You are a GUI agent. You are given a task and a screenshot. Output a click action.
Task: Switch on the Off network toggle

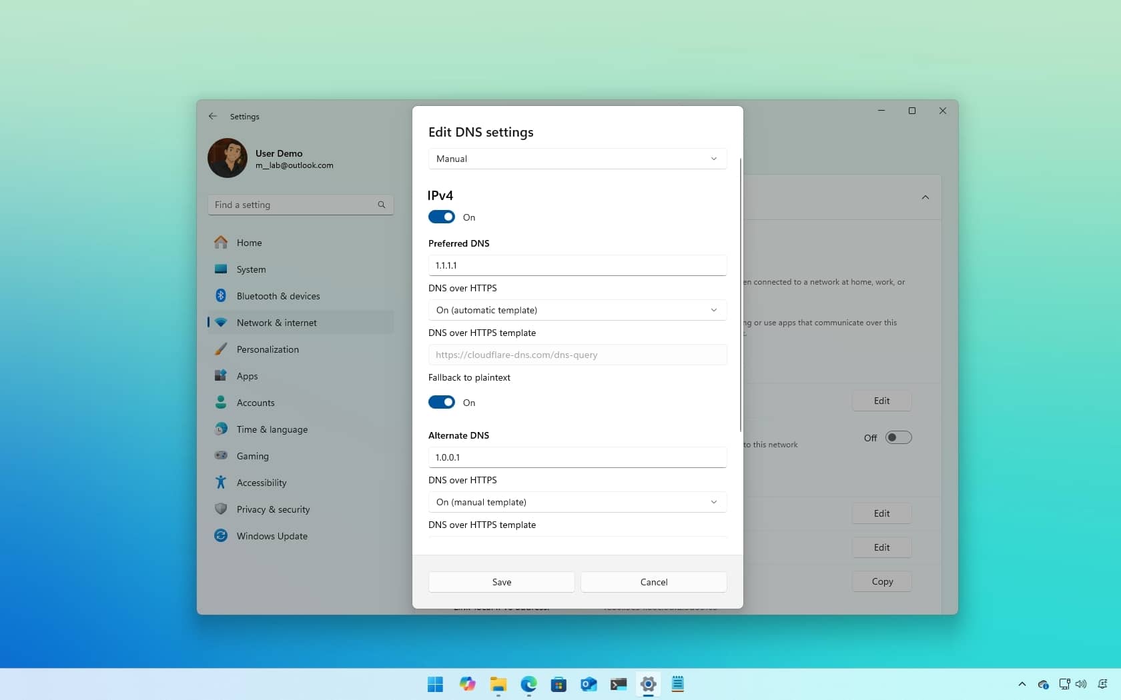point(898,437)
